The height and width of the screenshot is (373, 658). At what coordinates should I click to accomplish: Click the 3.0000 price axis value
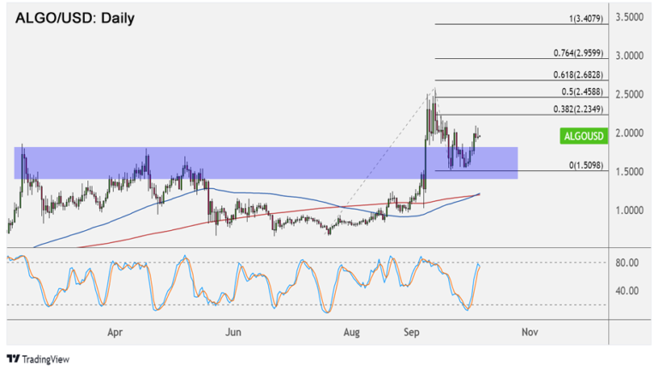coord(630,56)
